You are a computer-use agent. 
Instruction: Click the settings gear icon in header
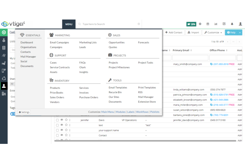(200, 24)
